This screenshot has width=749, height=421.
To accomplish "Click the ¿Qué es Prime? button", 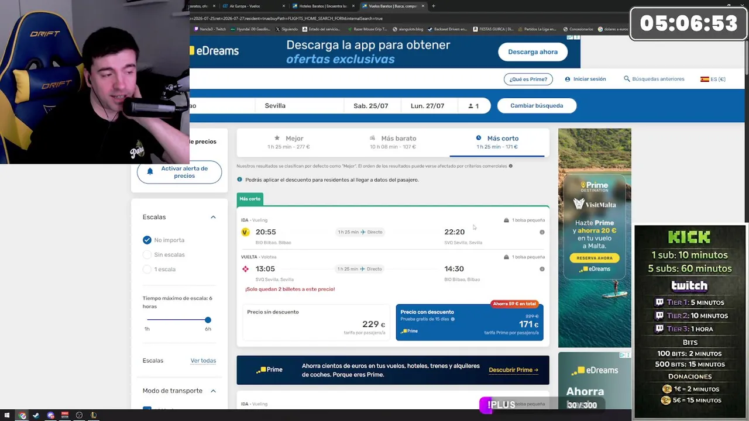I will tap(528, 79).
